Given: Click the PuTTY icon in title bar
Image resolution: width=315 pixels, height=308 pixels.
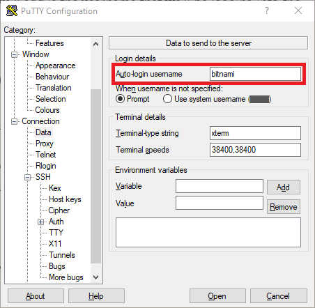Looking at the screenshot, I should 12,10.
